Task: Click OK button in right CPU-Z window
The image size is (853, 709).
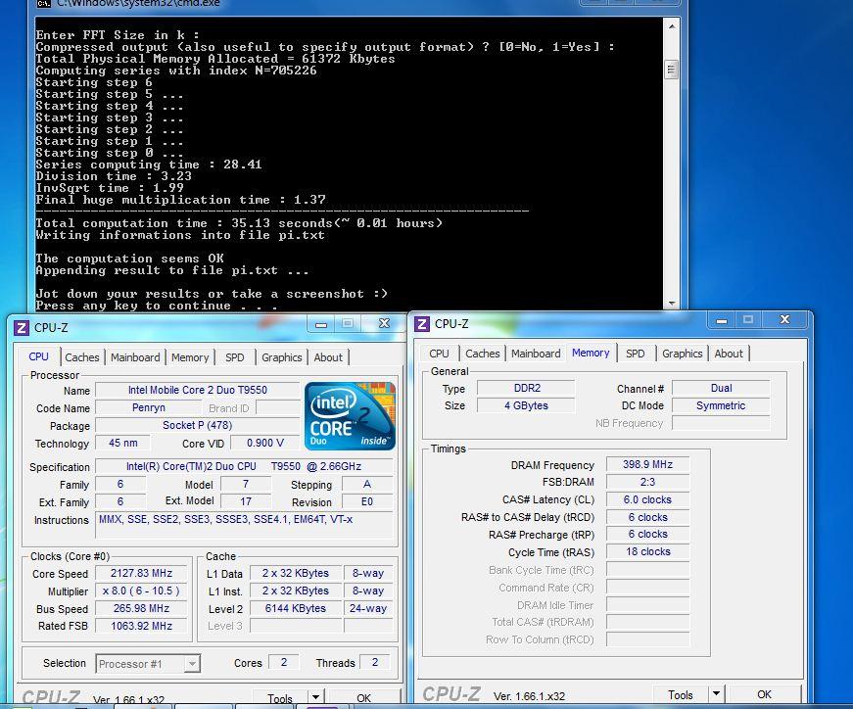Action: pyautogui.click(x=764, y=694)
